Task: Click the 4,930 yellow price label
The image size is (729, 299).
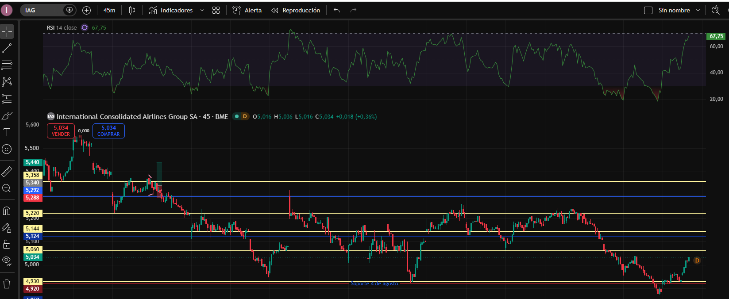Action: coord(32,281)
